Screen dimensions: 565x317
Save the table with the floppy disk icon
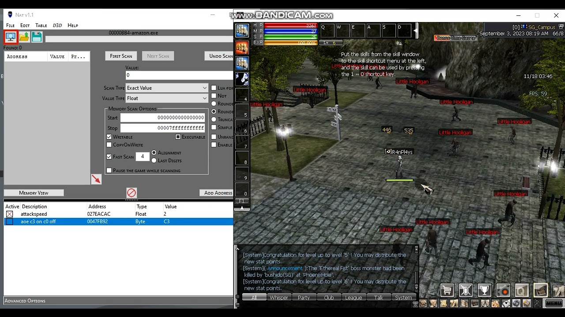[x=37, y=37]
